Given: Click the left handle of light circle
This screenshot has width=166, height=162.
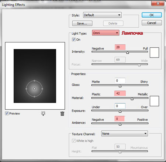Looking at the screenshot, I should pyautogui.click(x=26, y=89).
